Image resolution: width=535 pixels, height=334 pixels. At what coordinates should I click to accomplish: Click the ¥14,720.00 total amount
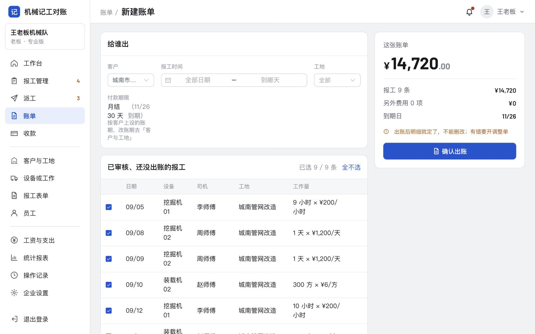417,64
